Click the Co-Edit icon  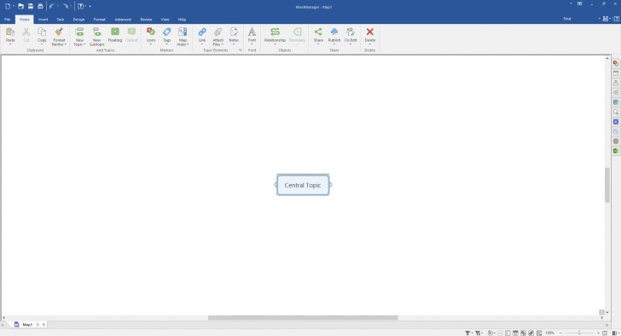351,32
